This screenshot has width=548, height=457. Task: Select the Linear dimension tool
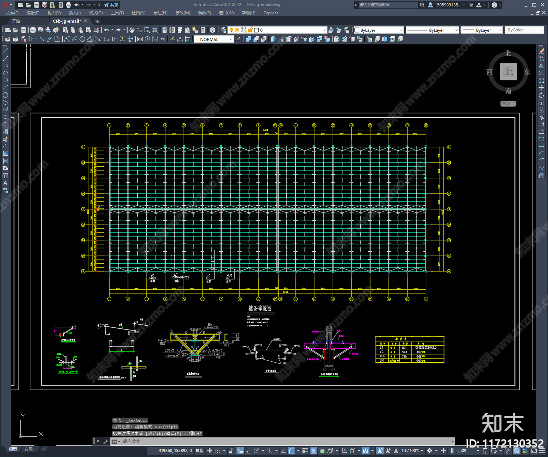34,39
